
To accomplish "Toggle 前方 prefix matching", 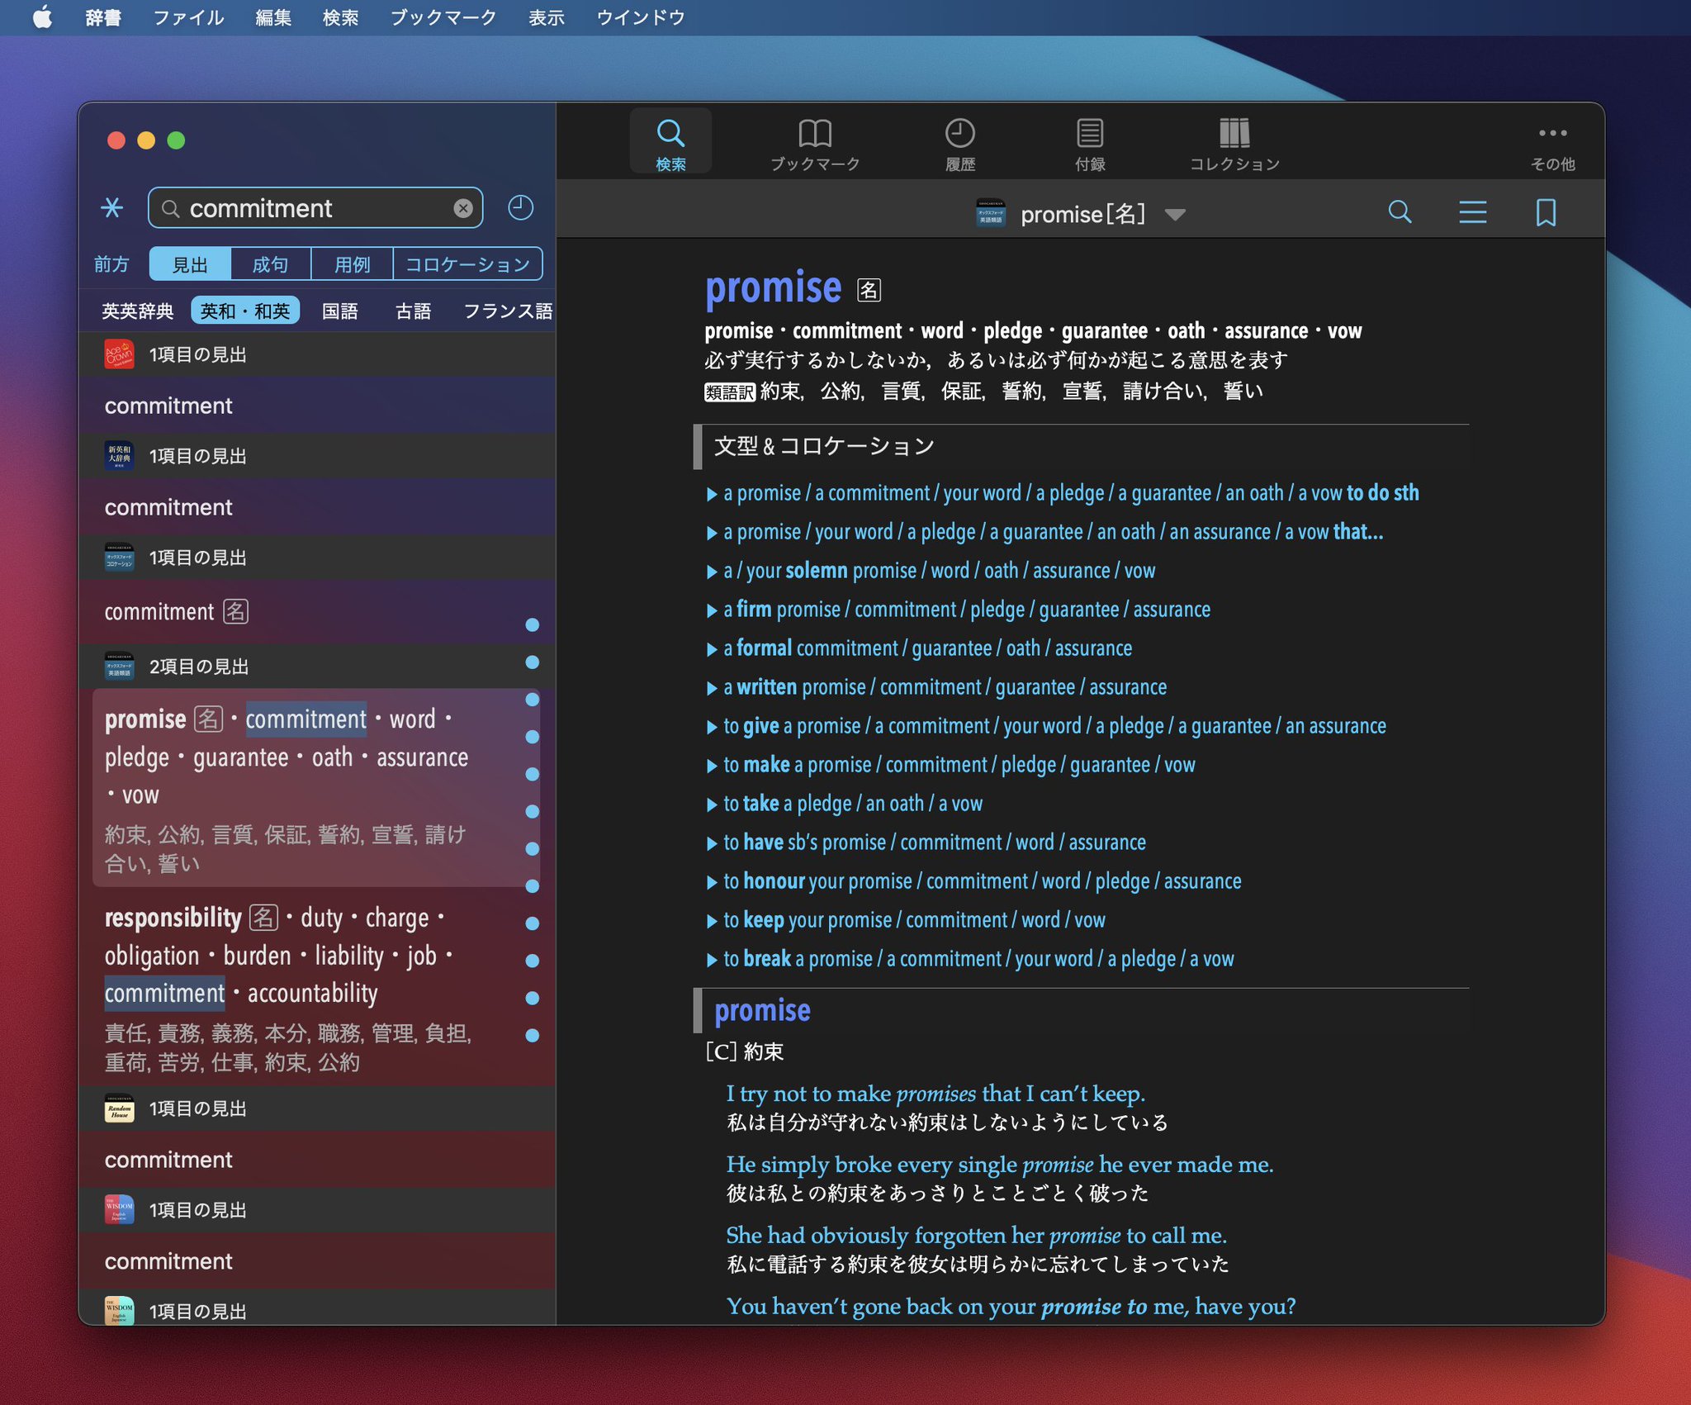I will coord(112,263).
